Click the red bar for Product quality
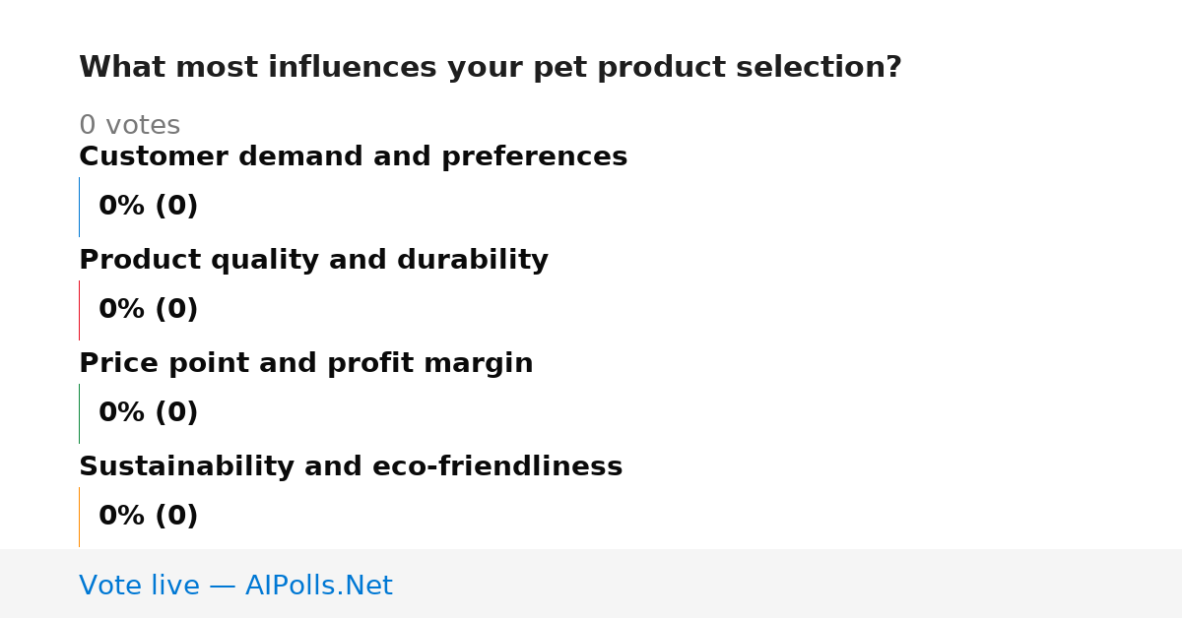Screen dimensions: 1182x618 click(x=79, y=310)
